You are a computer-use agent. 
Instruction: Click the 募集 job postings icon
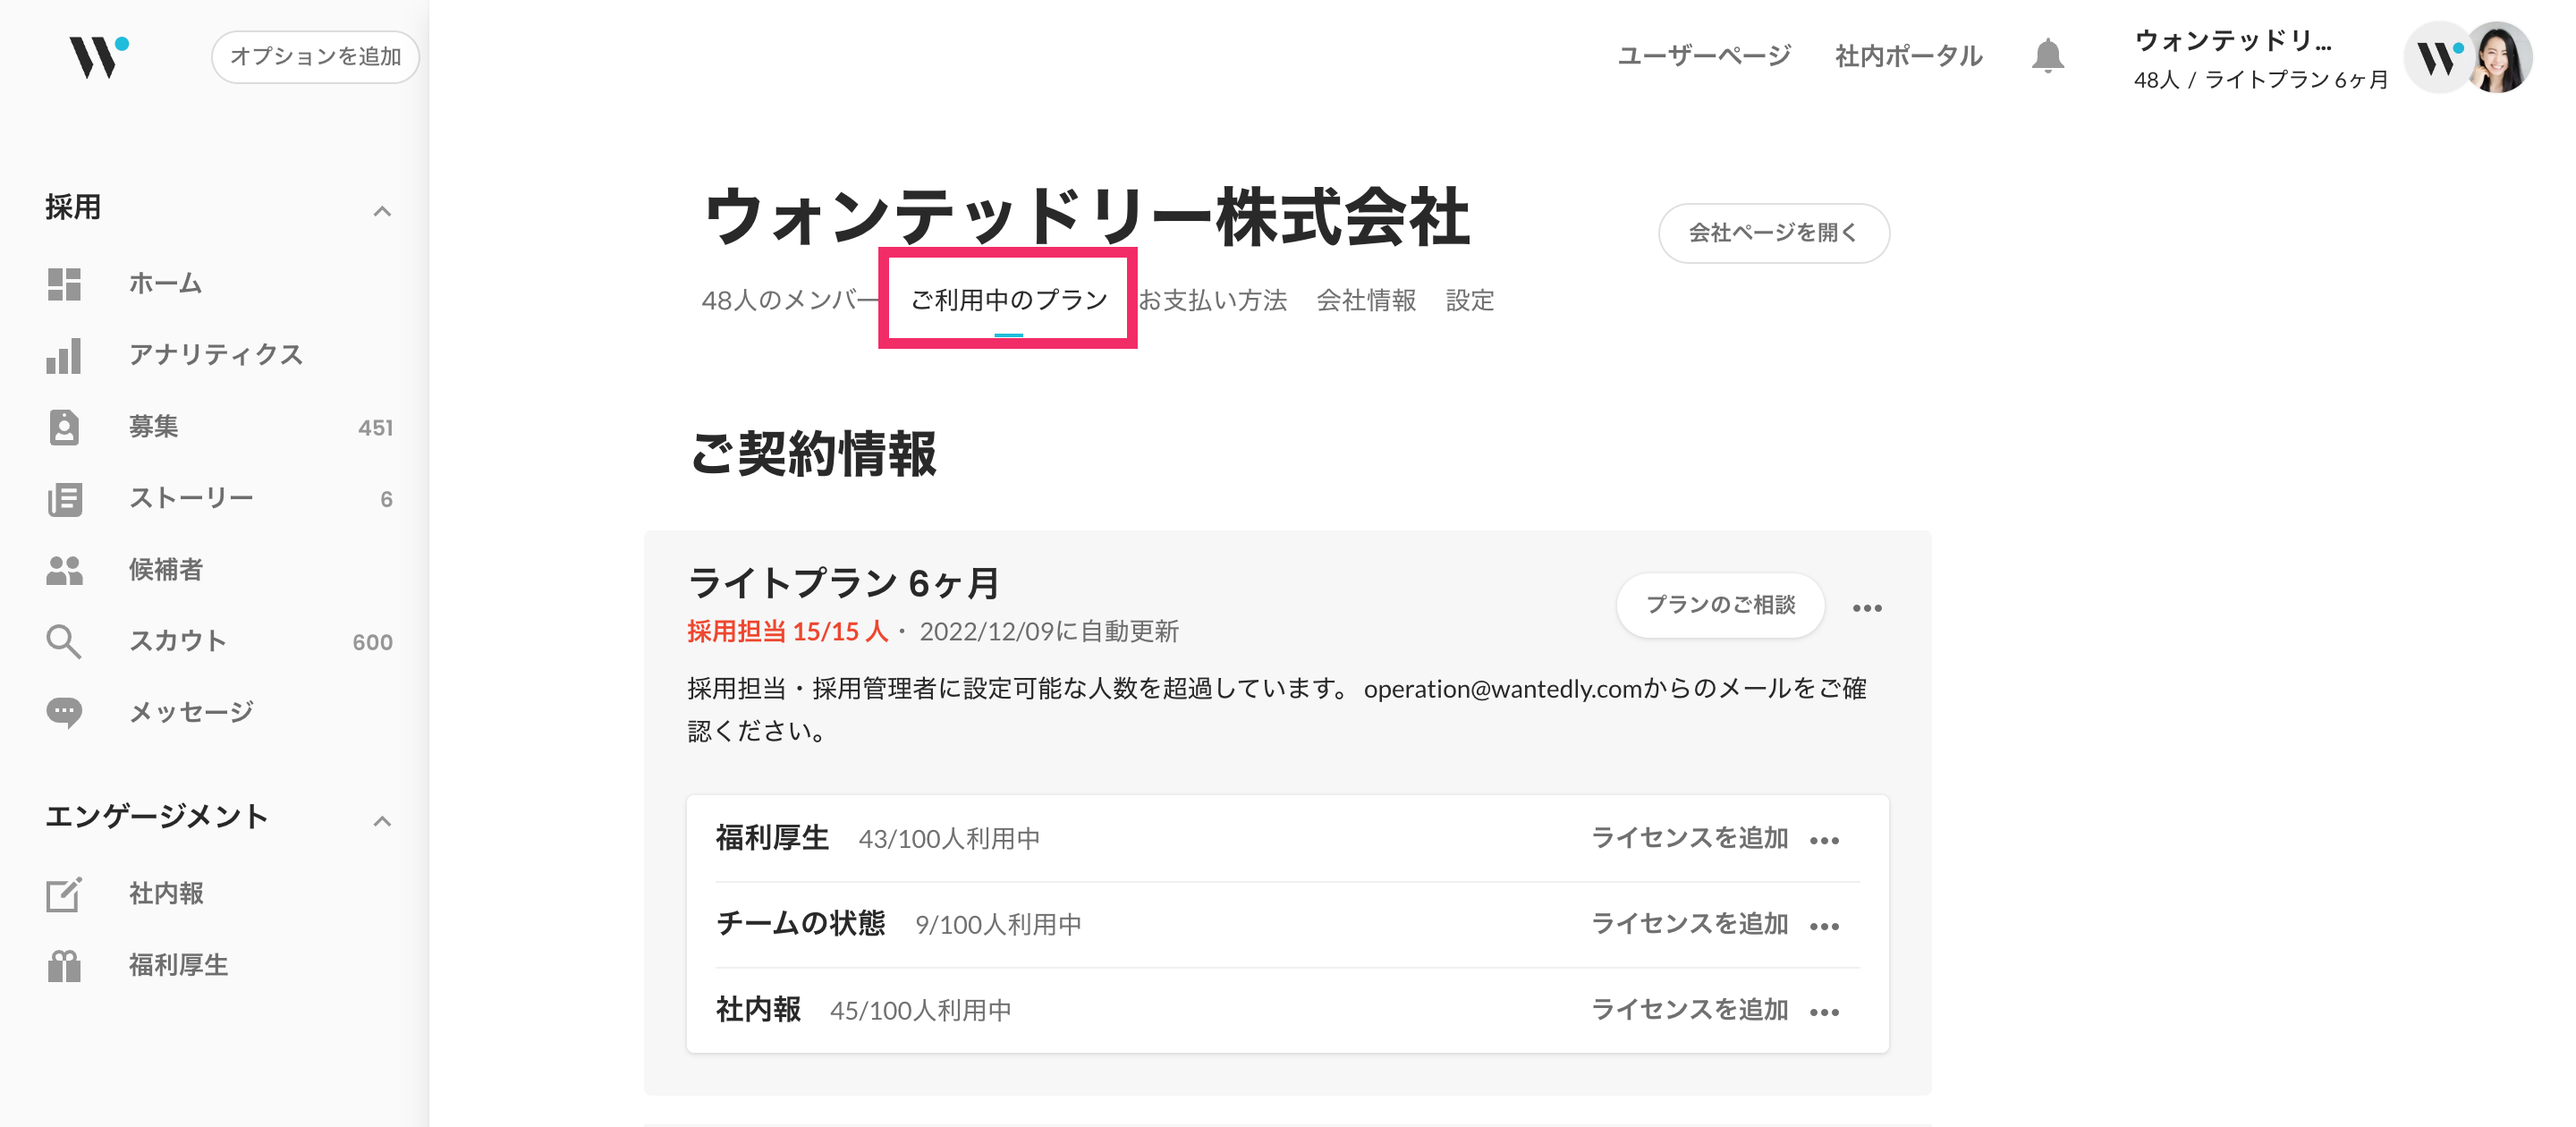[64, 427]
